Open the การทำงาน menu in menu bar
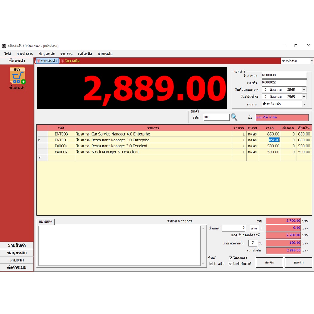This screenshot has height=314, width=314. click(25, 54)
